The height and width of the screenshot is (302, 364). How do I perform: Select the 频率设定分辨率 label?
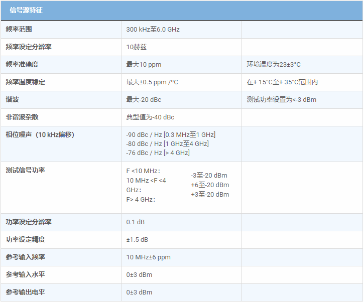29,47
